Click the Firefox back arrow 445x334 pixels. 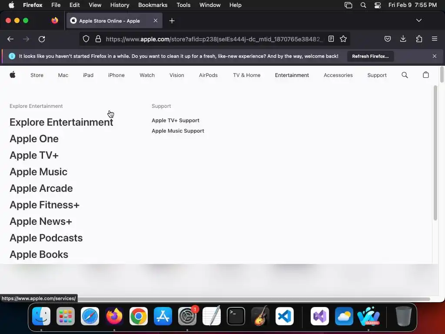[x=10, y=39]
